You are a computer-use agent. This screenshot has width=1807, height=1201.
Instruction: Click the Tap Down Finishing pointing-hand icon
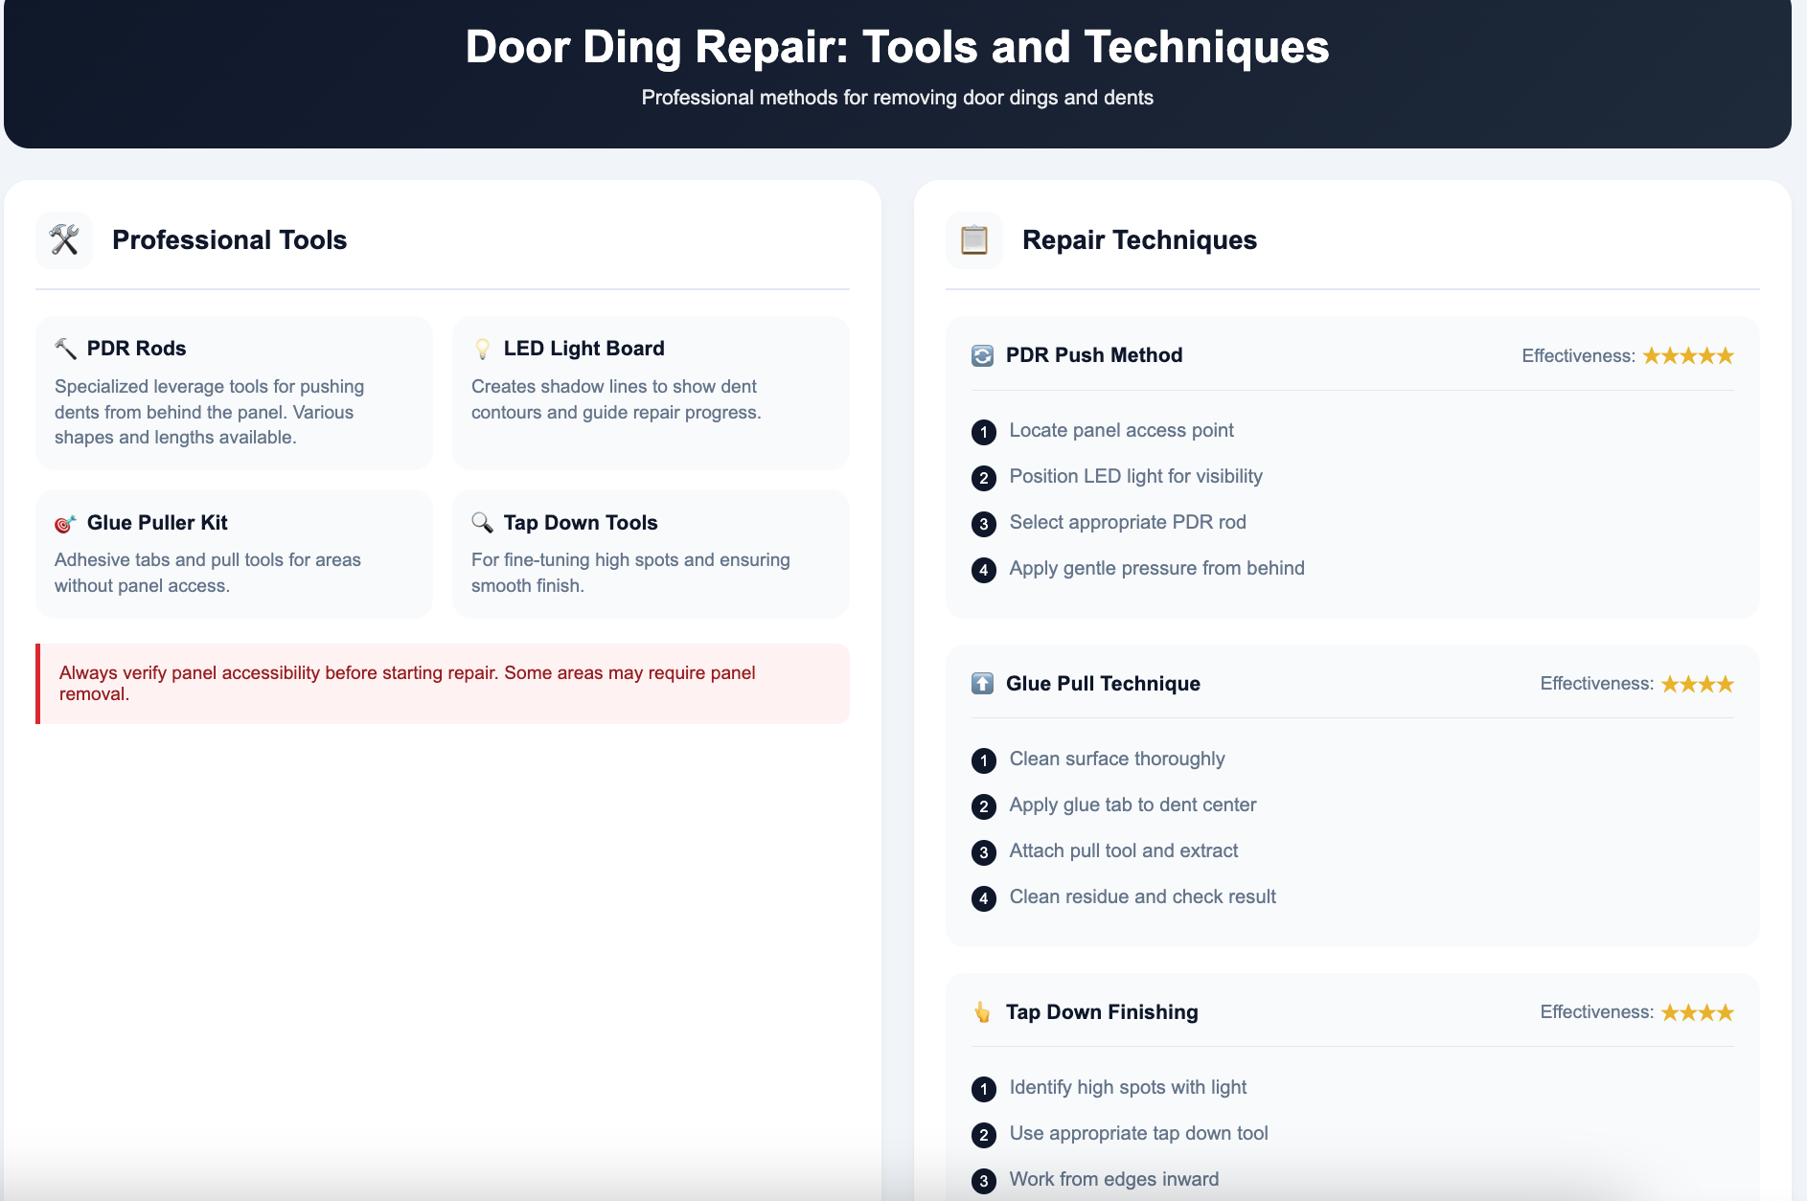click(x=982, y=1012)
